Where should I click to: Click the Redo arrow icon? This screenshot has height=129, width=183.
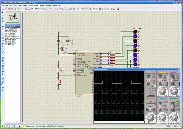54,9
